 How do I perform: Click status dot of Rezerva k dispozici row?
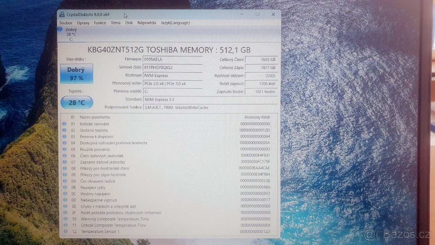pyautogui.click(x=65, y=136)
